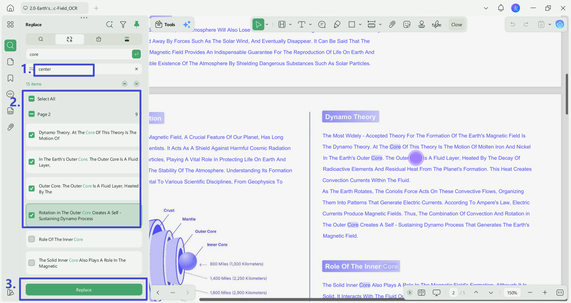This screenshot has height=303, width=571.
Task: Toggle the Page 2 checkbox
Action: [32, 114]
